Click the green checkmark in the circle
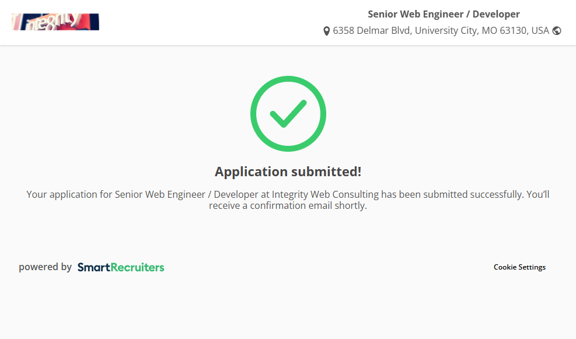 point(288,114)
